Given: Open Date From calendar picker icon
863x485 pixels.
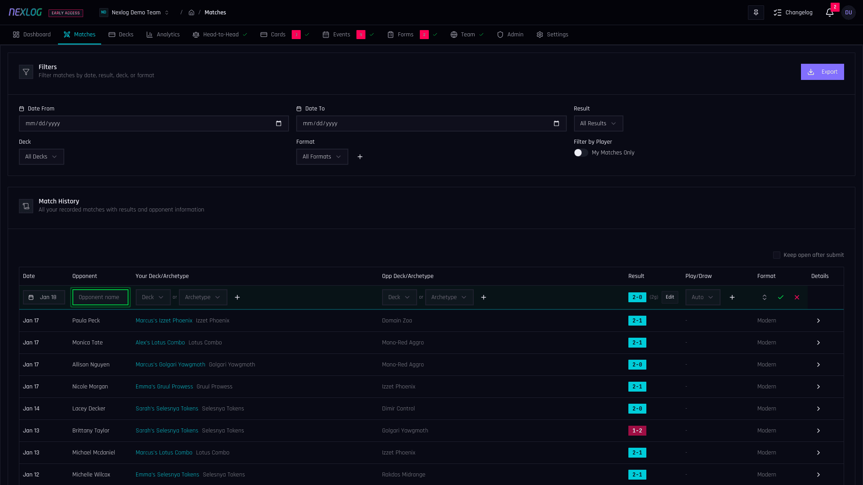Looking at the screenshot, I should [279, 123].
